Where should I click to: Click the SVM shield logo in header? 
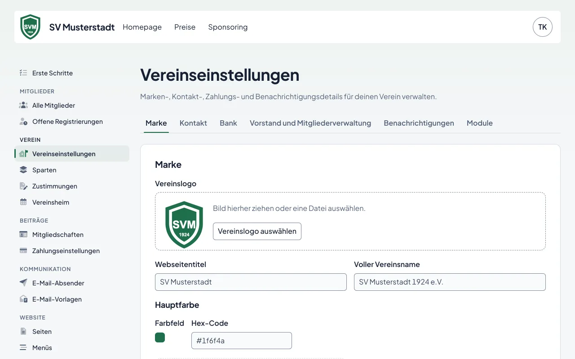tap(31, 27)
